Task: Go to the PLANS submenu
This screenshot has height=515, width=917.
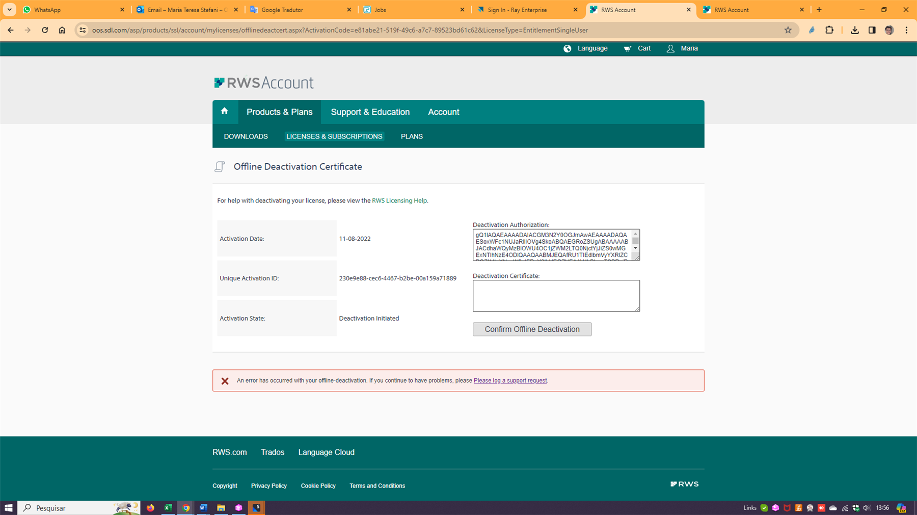Action: coord(412,136)
